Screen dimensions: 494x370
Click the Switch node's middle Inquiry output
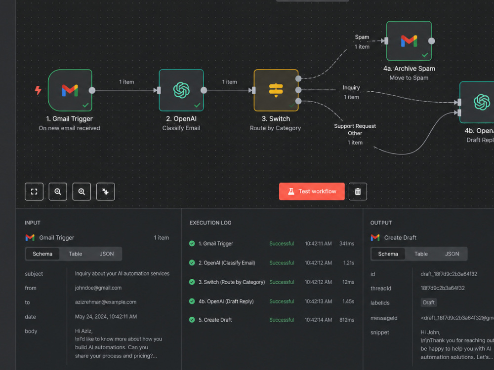298,90
